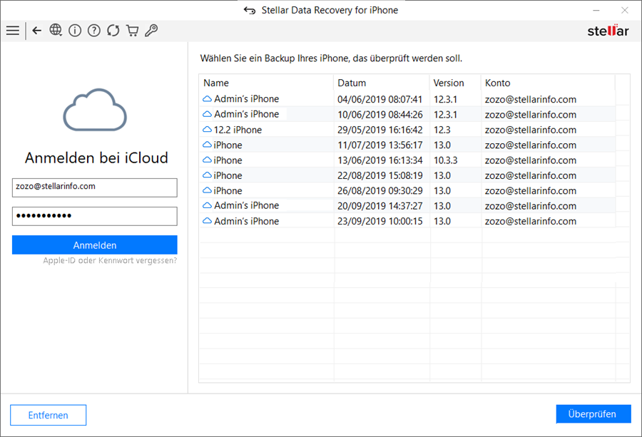The width and height of the screenshot is (642, 437).
Task: Click the Version column header
Action: pyautogui.click(x=454, y=83)
